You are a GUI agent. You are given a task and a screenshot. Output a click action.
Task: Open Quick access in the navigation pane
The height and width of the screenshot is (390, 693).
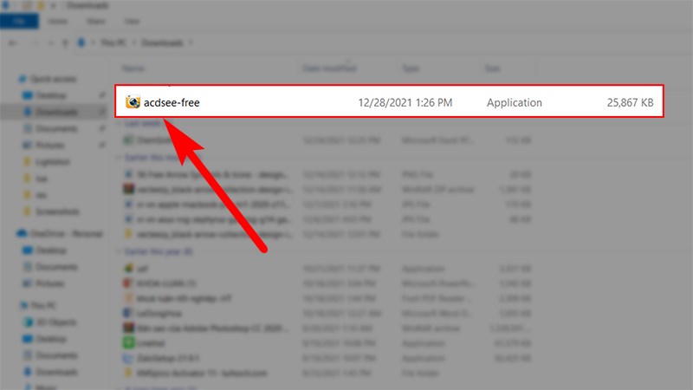(54, 79)
